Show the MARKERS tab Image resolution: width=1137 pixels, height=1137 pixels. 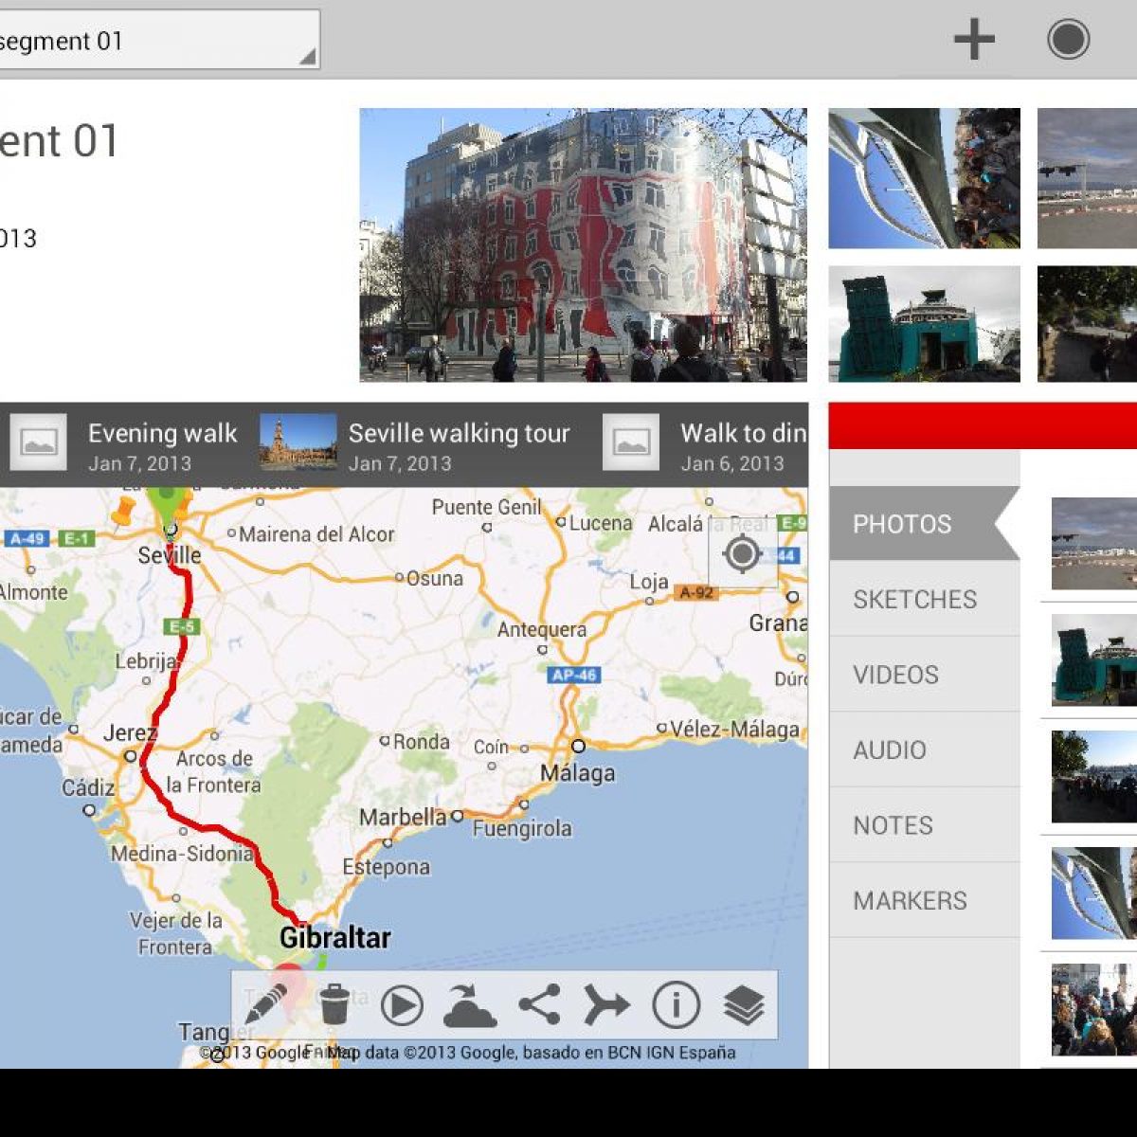click(x=910, y=900)
